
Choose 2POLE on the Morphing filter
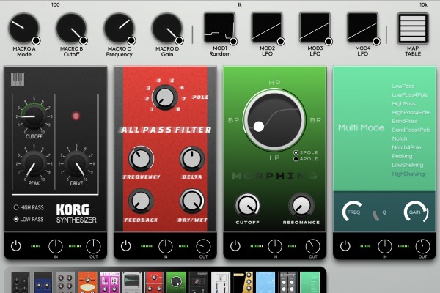click(296, 152)
